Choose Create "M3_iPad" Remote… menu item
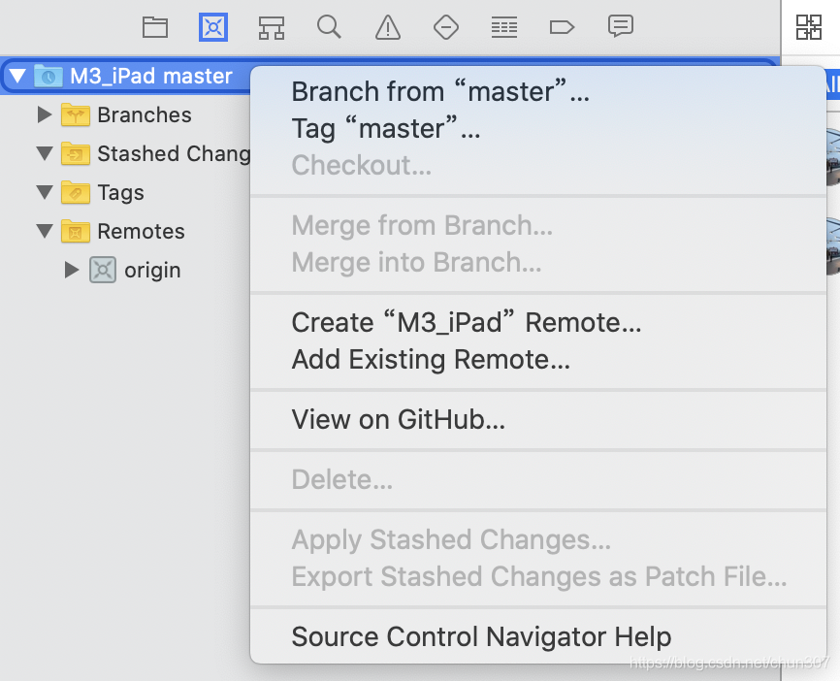The height and width of the screenshot is (681, 840). [538, 322]
